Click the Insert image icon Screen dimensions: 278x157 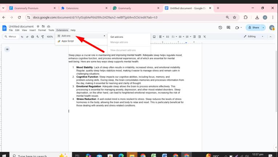click(154, 37)
